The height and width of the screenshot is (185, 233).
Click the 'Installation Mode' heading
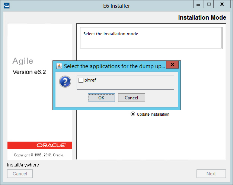tap(202, 17)
